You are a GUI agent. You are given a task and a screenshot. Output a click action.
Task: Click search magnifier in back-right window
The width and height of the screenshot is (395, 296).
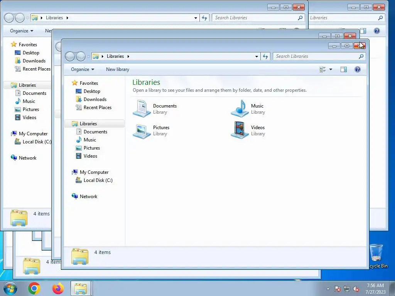click(x=380, y=18)
